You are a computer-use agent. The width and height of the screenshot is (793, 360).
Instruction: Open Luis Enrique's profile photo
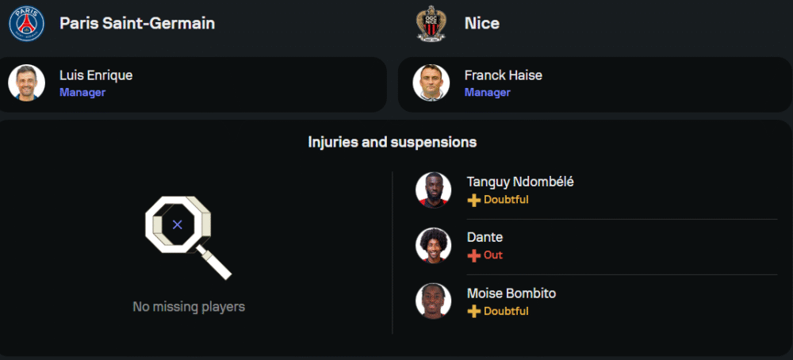click(x=27, y=83)
